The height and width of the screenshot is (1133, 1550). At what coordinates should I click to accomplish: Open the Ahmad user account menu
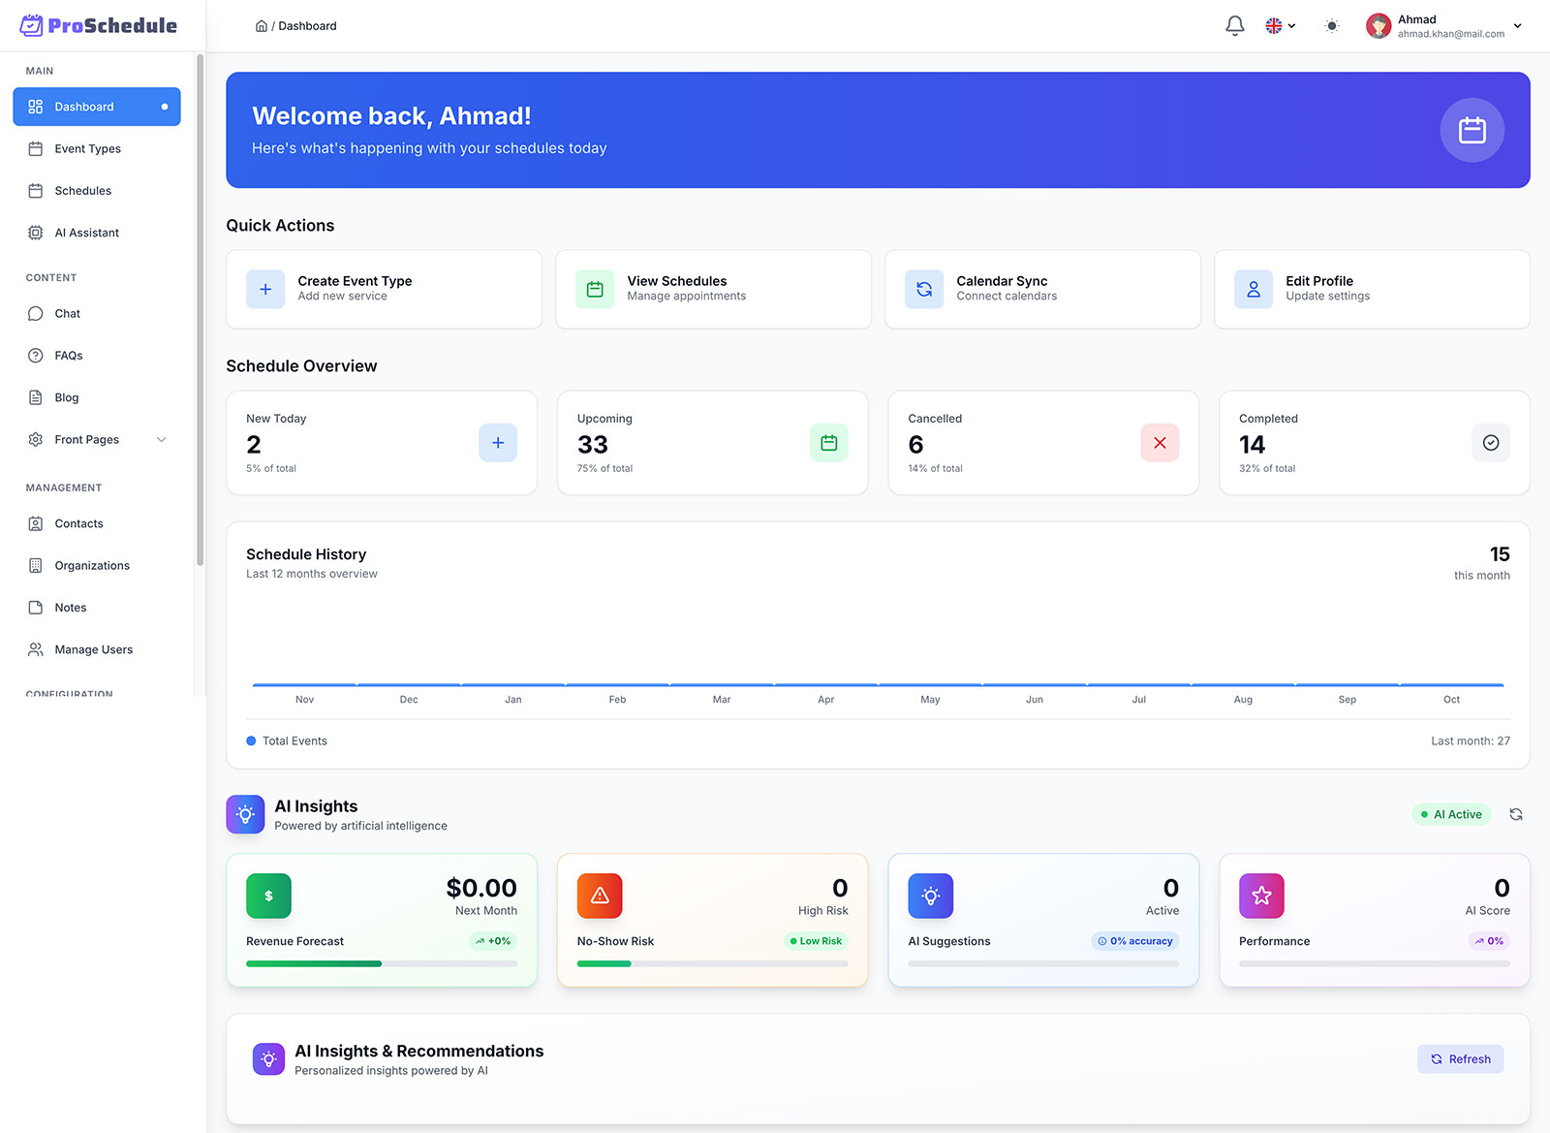click(1443, 26)
